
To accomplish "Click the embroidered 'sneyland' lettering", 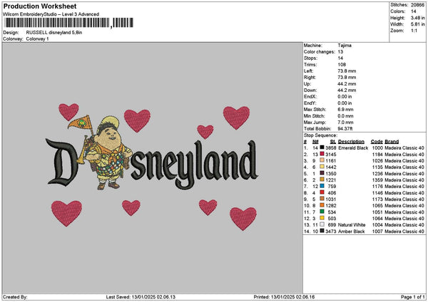I will click(194, 164).
